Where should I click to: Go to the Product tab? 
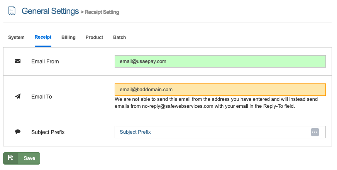point(94,37)
